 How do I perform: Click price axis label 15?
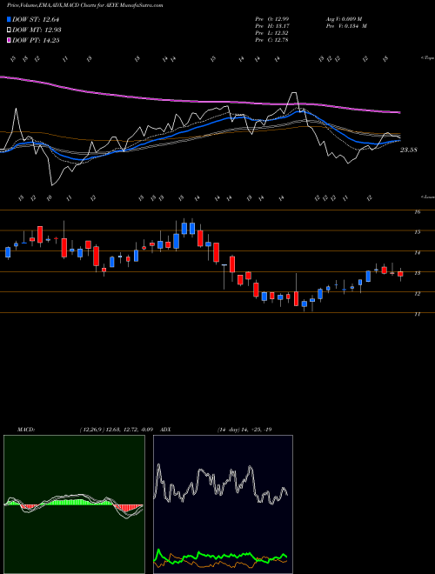418,232
